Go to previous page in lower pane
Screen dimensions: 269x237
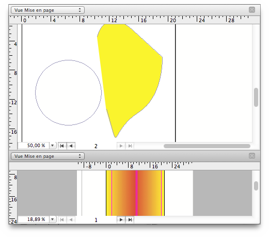coord(71,219)
